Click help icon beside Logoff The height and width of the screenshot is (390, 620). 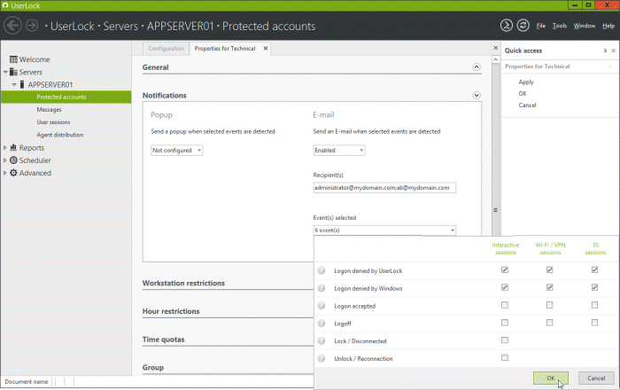click(x=322, y=324)
